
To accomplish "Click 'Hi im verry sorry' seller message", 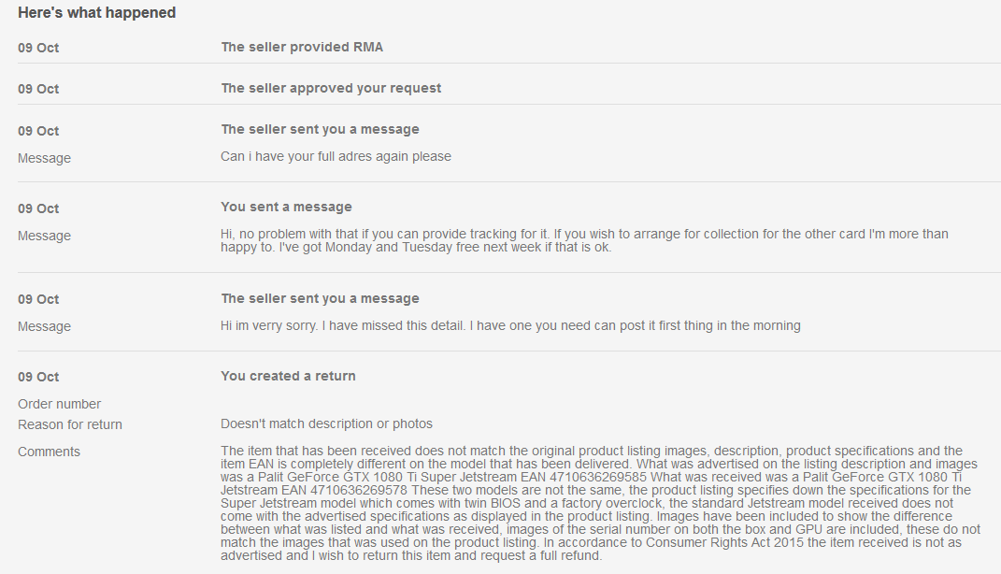I will pos(510,325).
